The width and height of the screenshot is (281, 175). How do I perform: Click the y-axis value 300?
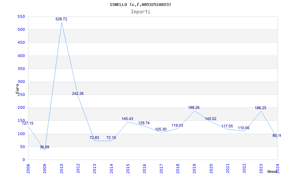click(21, 82)
